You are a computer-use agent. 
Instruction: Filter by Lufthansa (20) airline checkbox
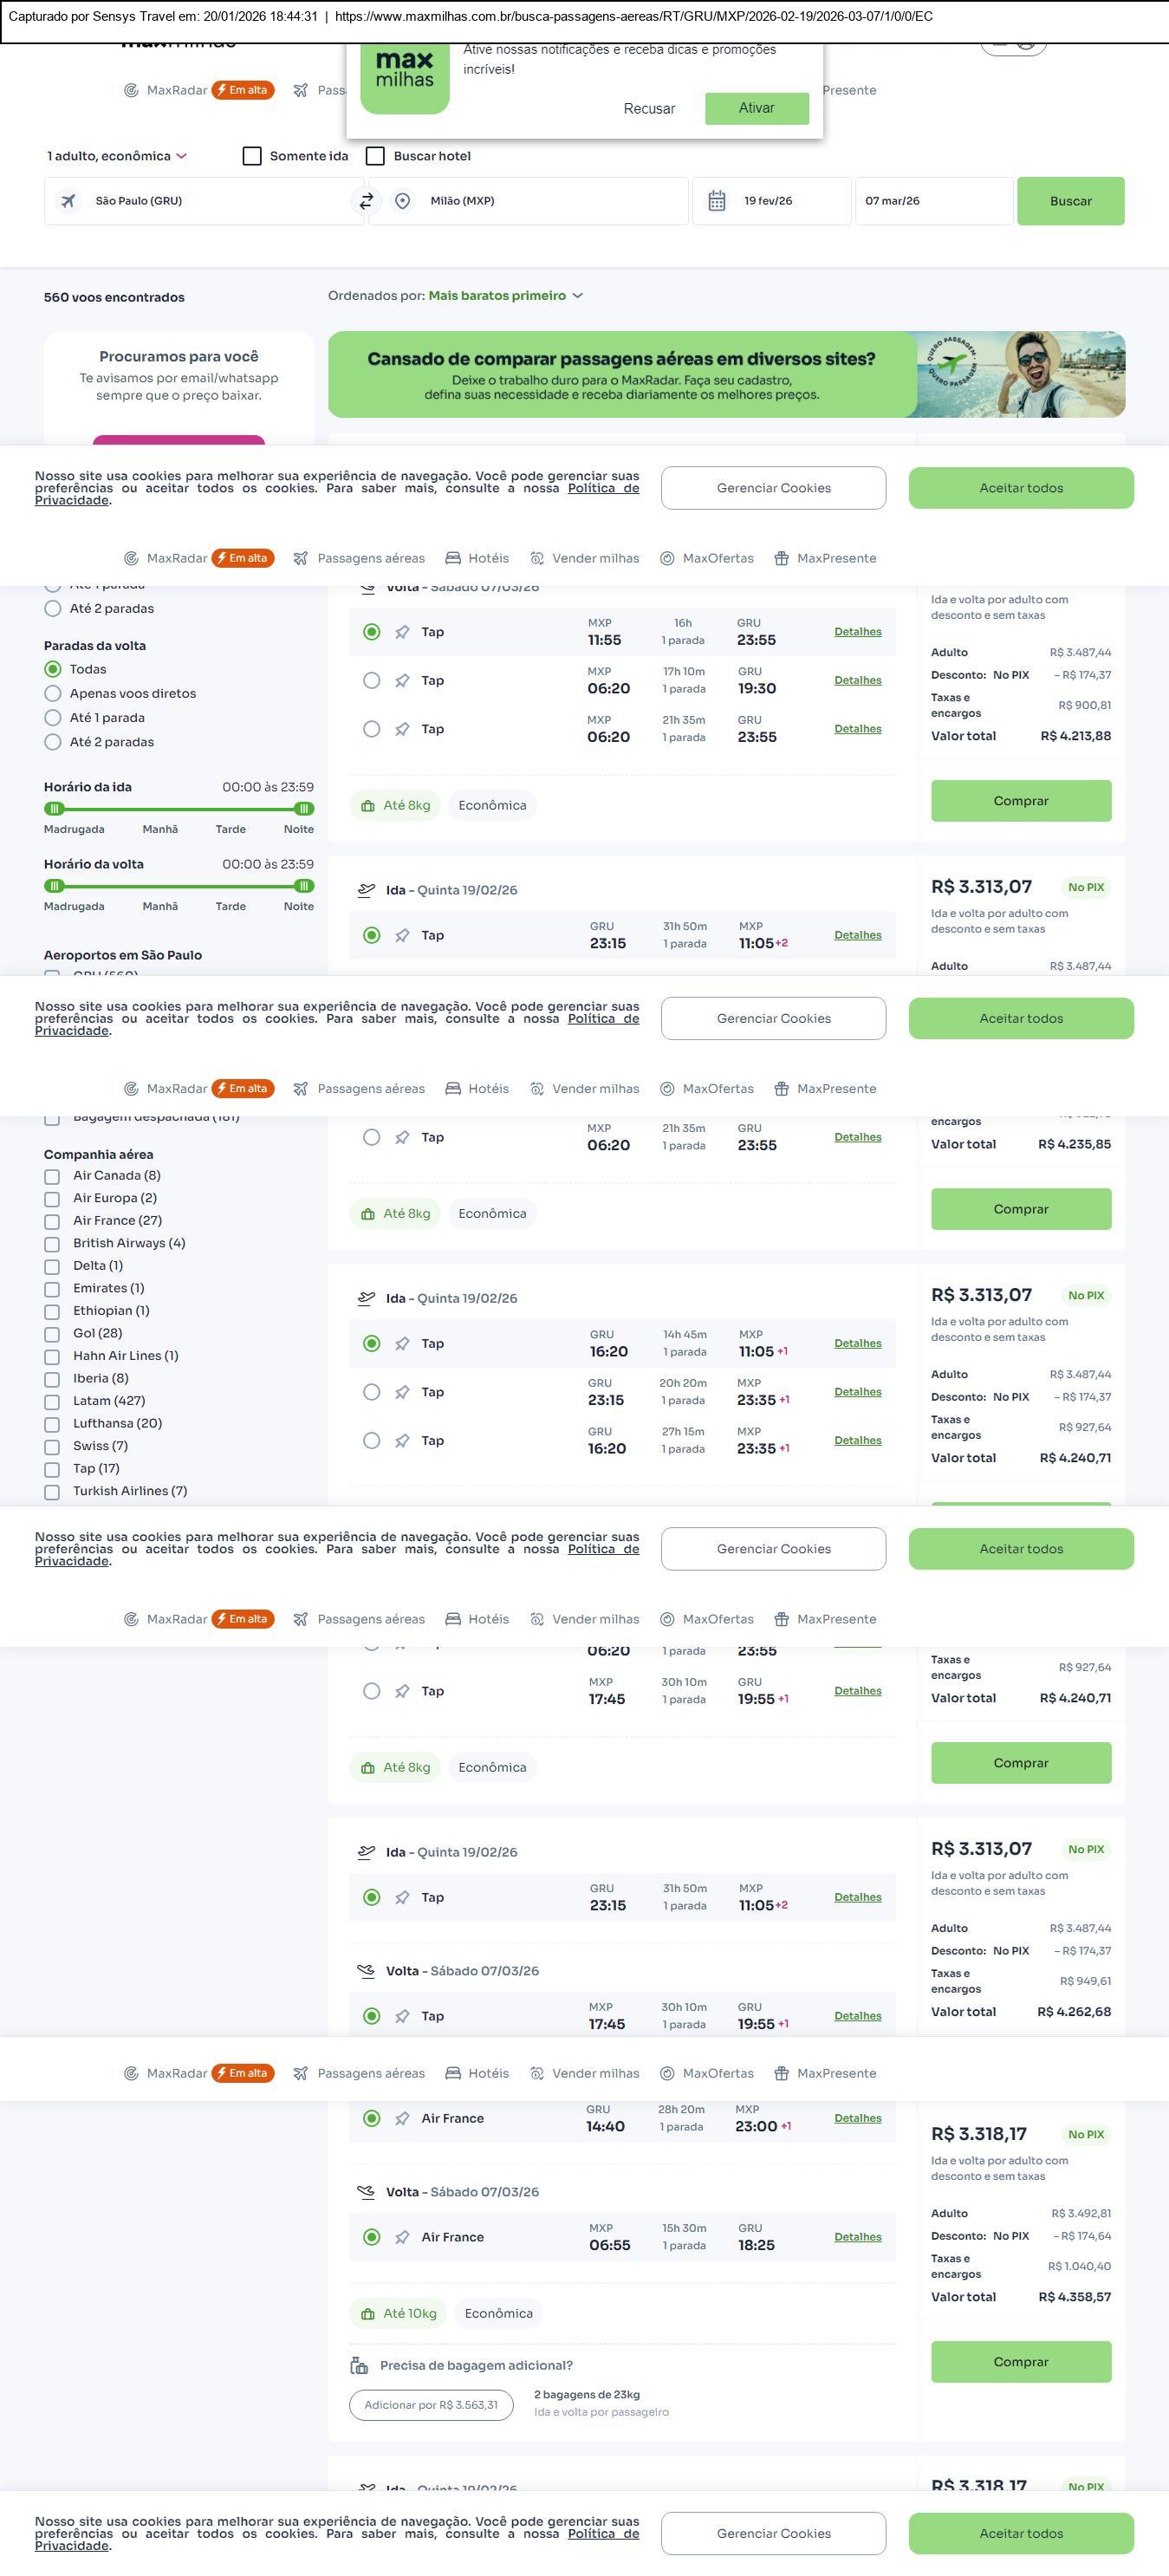click(52, 1424)
